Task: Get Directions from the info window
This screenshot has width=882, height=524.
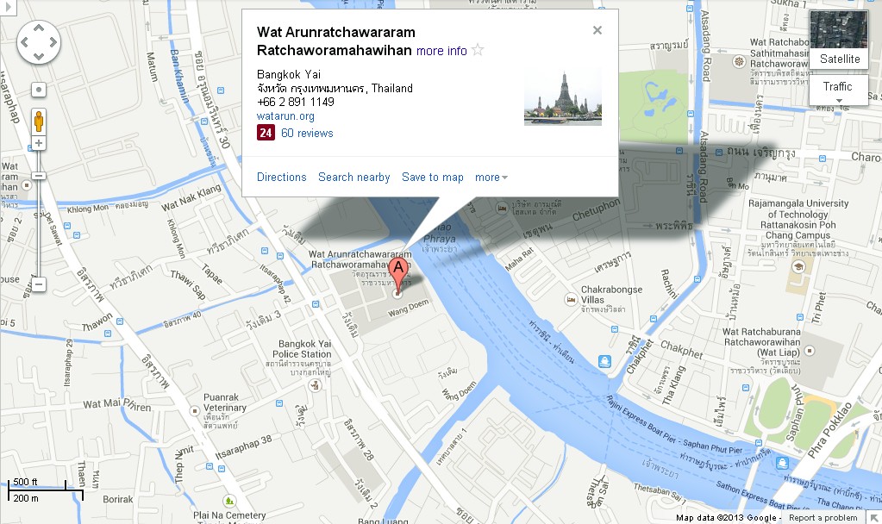Action: tap(281, 177)
